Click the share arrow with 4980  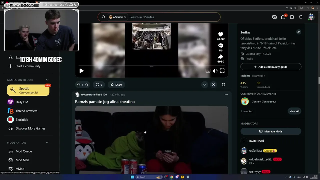[x=220, y=57]
